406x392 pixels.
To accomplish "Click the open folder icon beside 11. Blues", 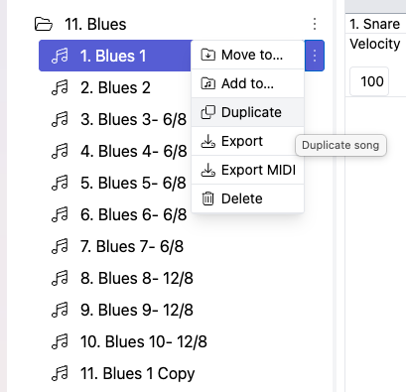I will (44, 24).
